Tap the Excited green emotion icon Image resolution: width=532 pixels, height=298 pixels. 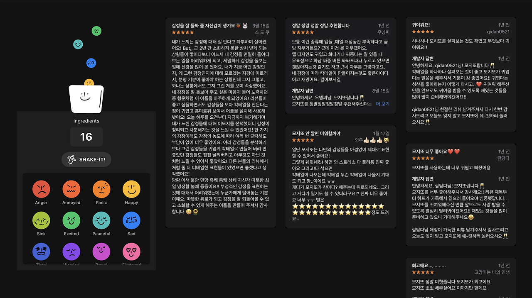[x=71, y=220]
